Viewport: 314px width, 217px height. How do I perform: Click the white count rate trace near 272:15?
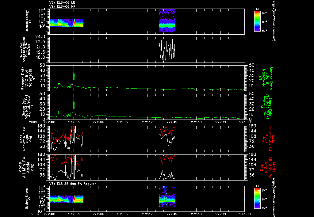point(167,51)
